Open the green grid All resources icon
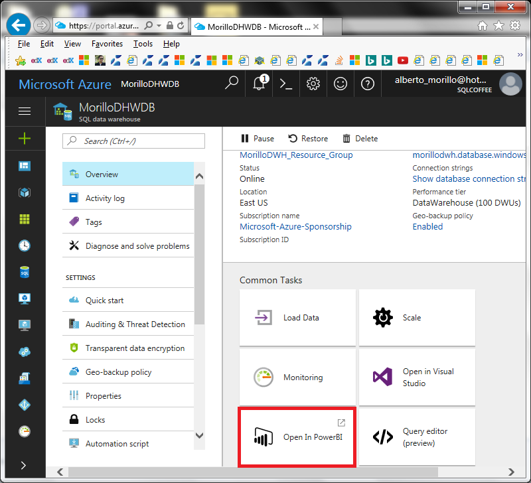The height and width of the screenshot is (483, 531). coord(25,219)
